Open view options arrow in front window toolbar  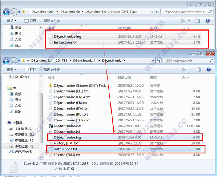pos(190,69)
